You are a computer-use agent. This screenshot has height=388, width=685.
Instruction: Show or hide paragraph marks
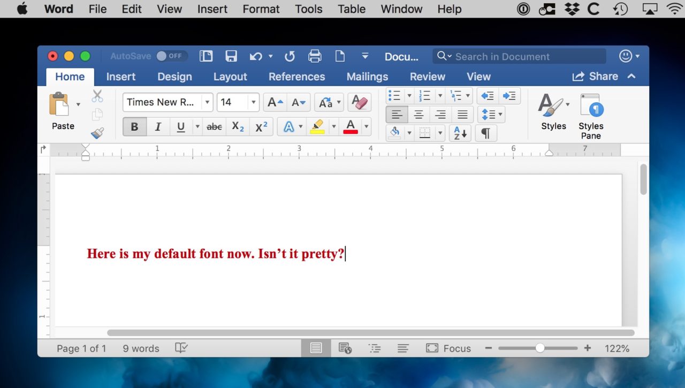[486, 133]
